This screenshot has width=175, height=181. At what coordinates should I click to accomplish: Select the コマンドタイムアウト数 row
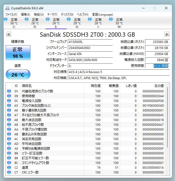click(85, 163)
